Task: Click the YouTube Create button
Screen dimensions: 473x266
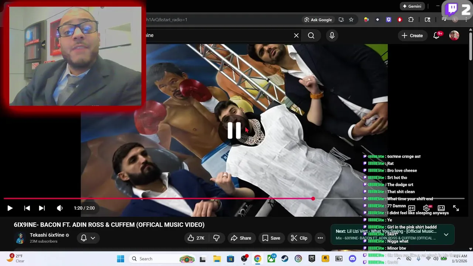Action: (x=412, y=35)
